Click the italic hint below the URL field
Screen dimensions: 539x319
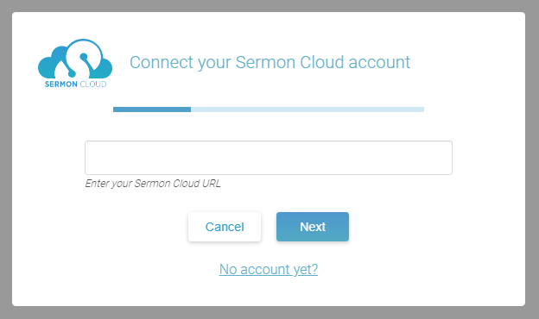(x=153, y=184)
